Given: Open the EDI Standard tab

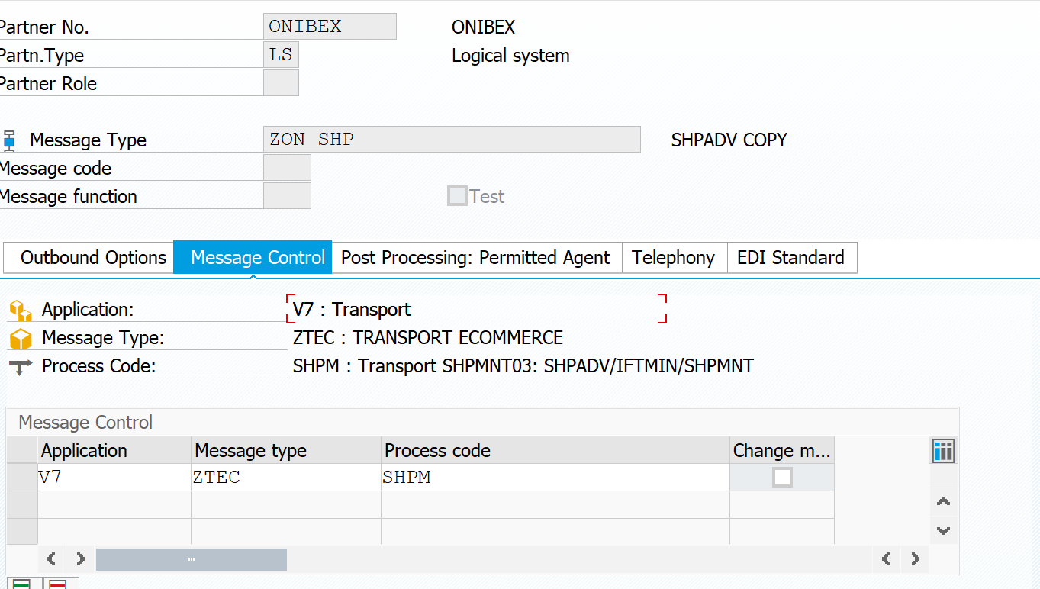Looking at the screenshot, I should click(x=790, y=258).
